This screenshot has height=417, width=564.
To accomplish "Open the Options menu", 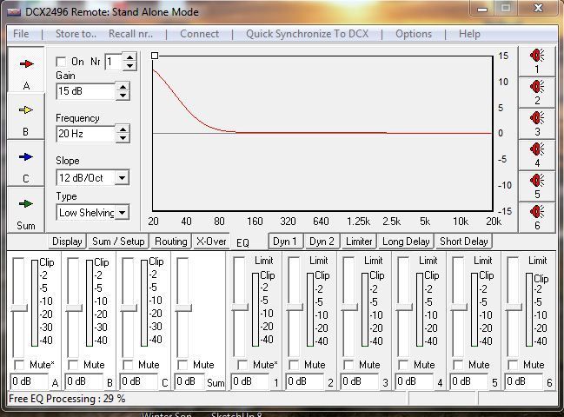I will pos(413,34).
